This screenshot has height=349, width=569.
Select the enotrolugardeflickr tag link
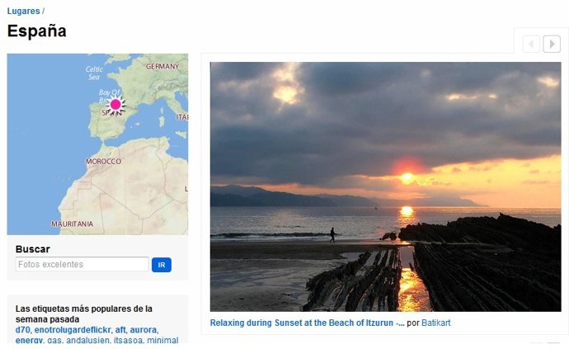(x=73, y=330)
